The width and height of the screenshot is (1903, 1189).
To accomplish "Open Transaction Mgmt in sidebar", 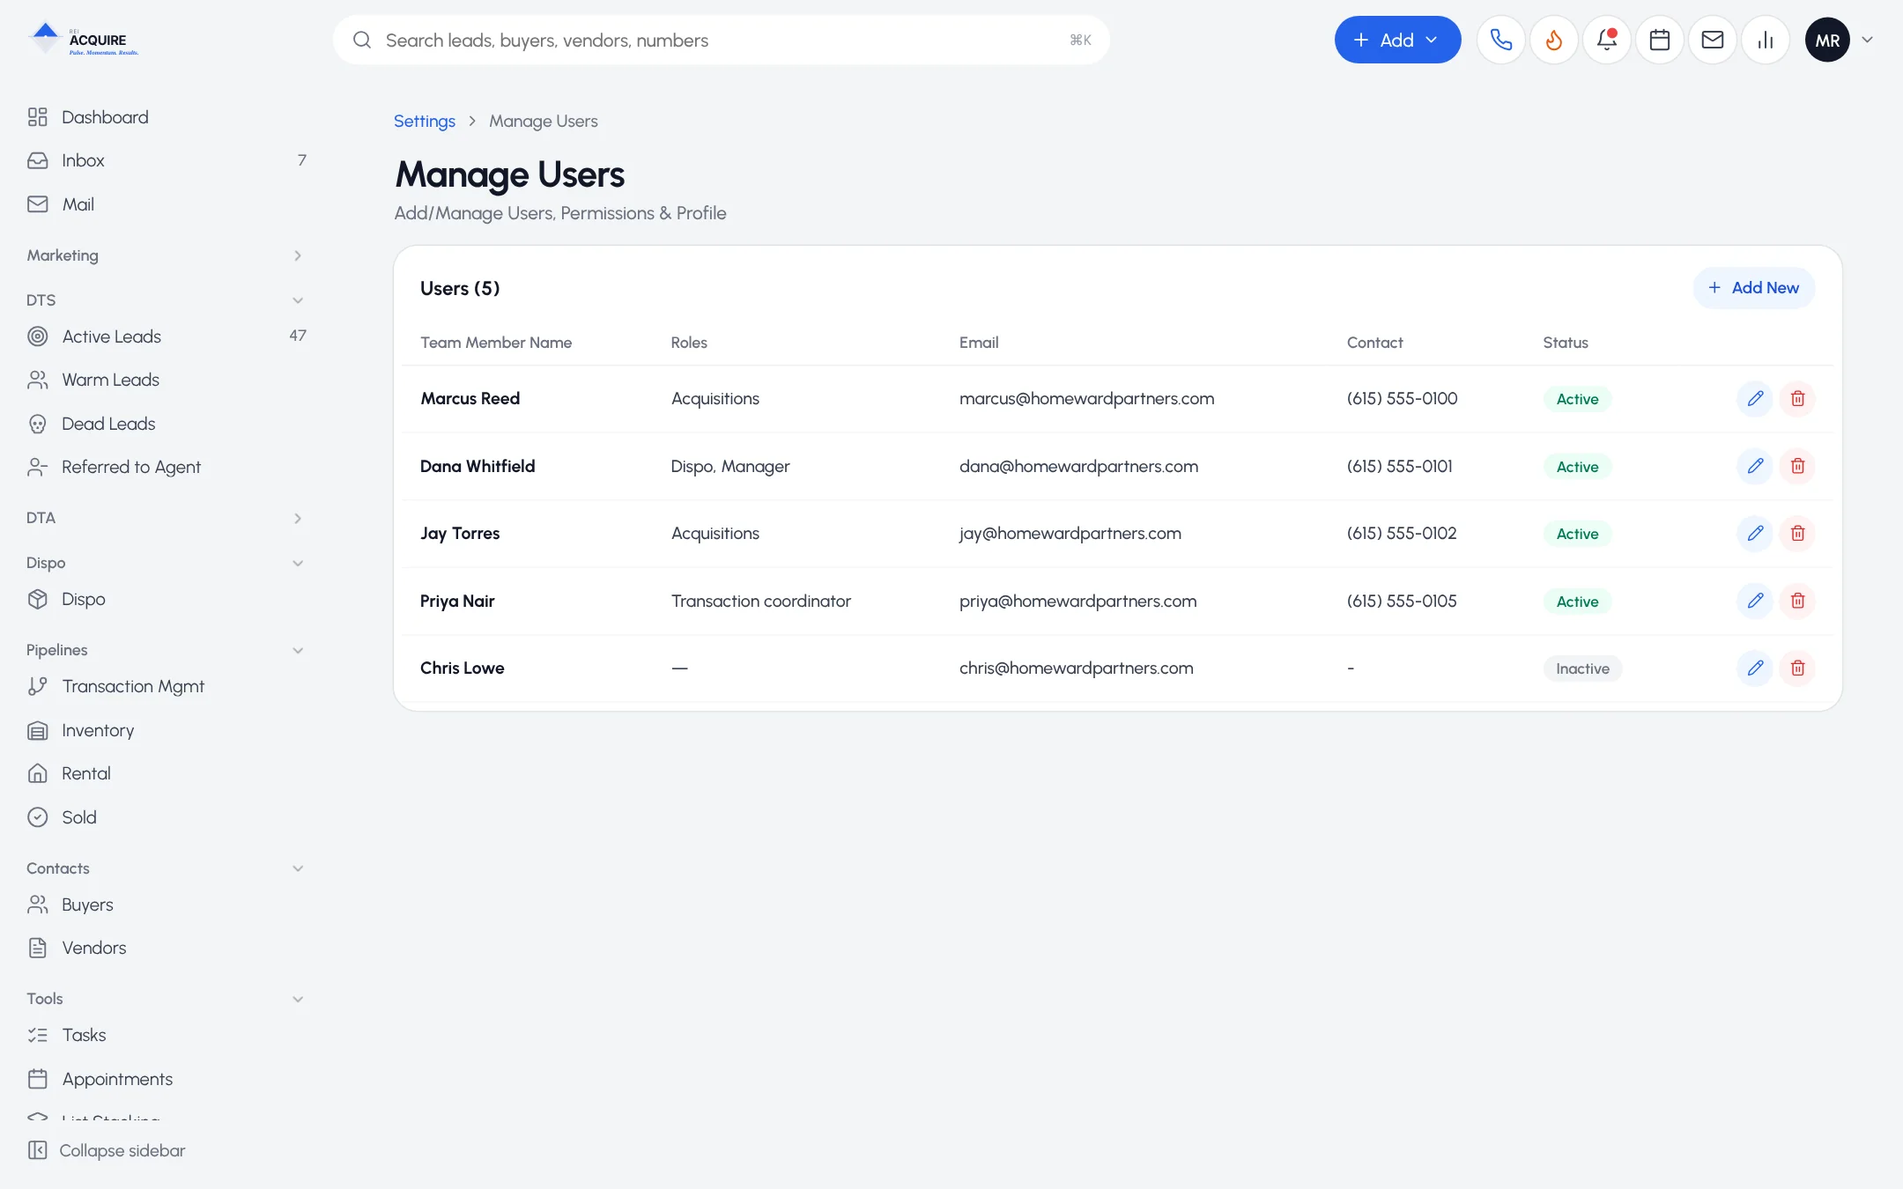I will pyautogui.click(x=165, y=686).
